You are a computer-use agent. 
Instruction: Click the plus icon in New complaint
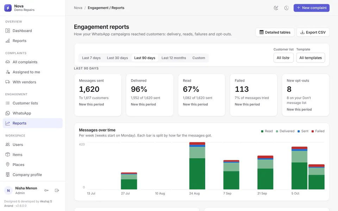pos(299,8)
